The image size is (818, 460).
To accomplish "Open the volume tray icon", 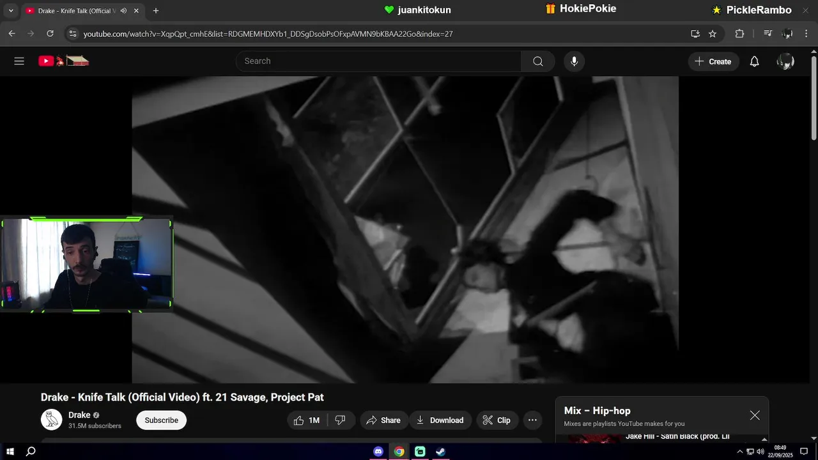I will (760, 452).
